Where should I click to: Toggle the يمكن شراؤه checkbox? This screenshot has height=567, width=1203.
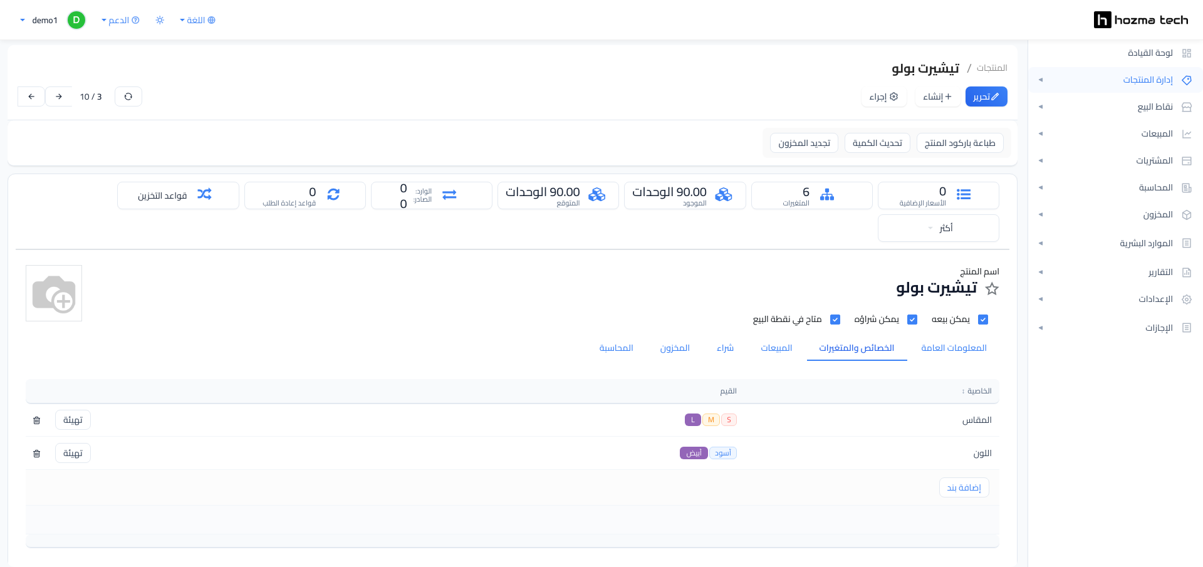click(x=912, y=320)
